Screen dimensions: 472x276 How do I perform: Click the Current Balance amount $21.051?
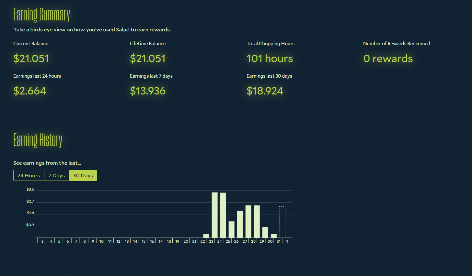point(31,59)
